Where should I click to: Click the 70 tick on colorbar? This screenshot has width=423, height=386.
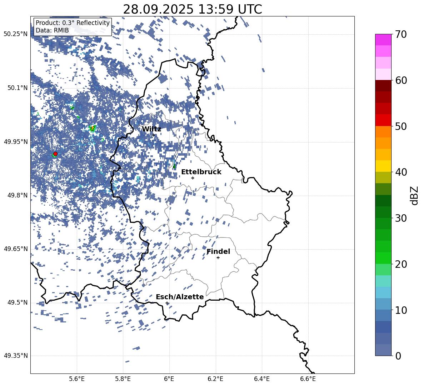(x=400, y=35)
